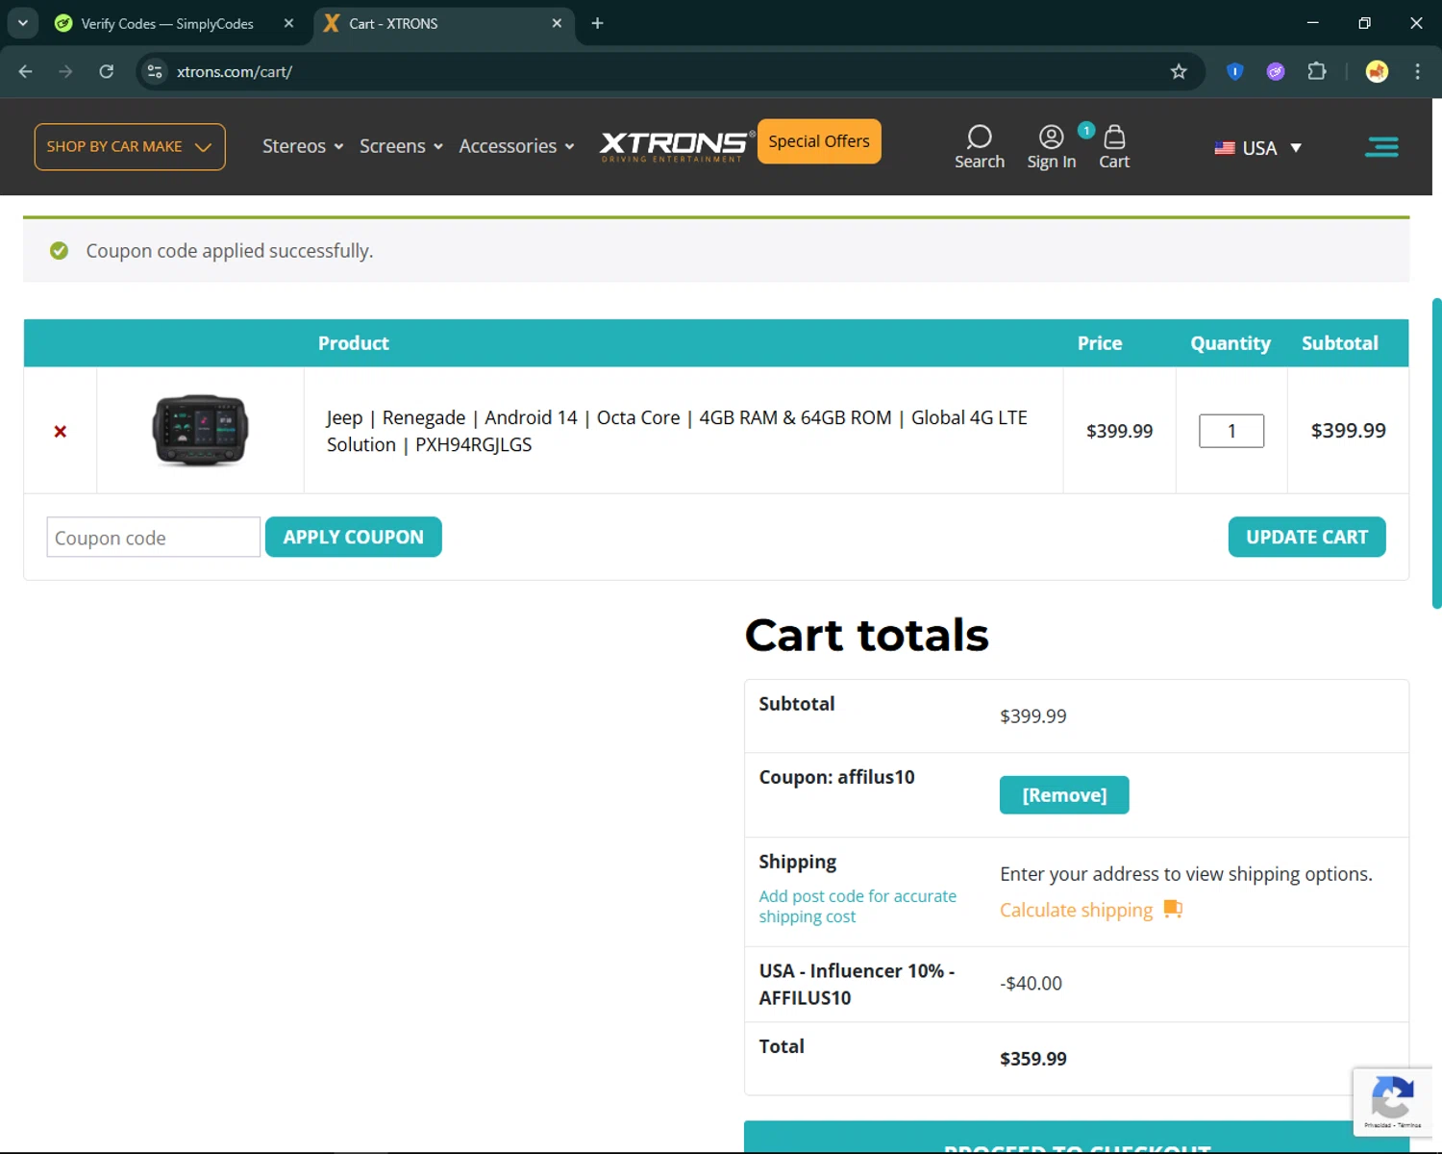Click the -$40.00 discount value

[x=1031, y=984]
